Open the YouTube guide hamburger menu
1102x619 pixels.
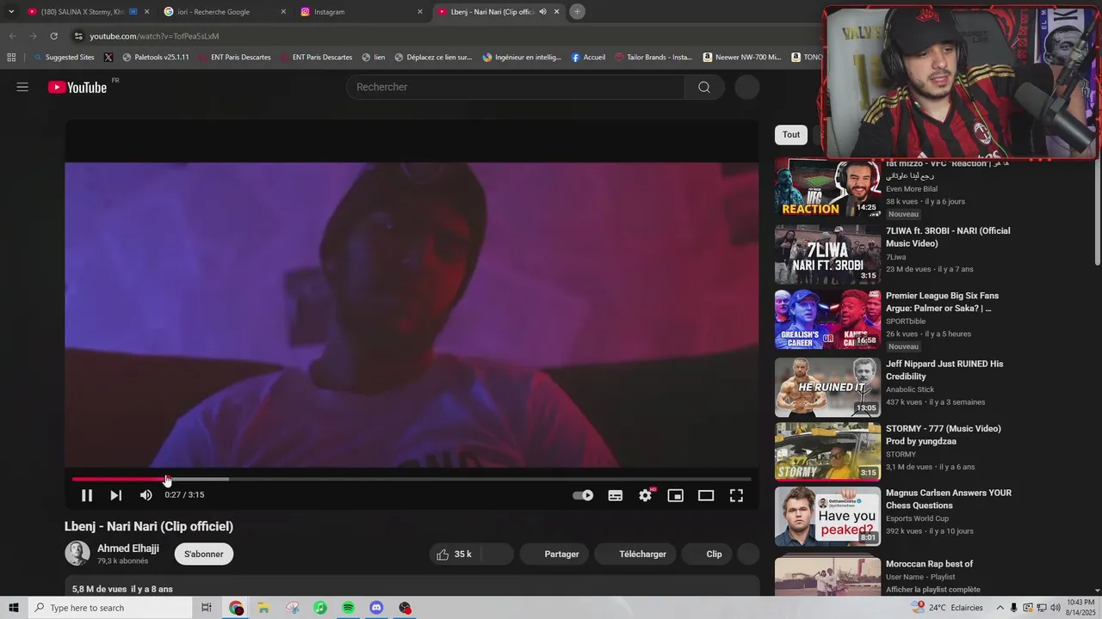pos(22,87)
